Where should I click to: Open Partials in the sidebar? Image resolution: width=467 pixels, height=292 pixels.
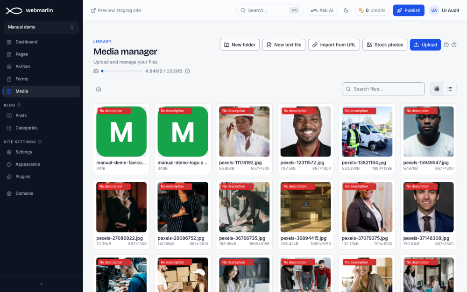pos(42,67)
